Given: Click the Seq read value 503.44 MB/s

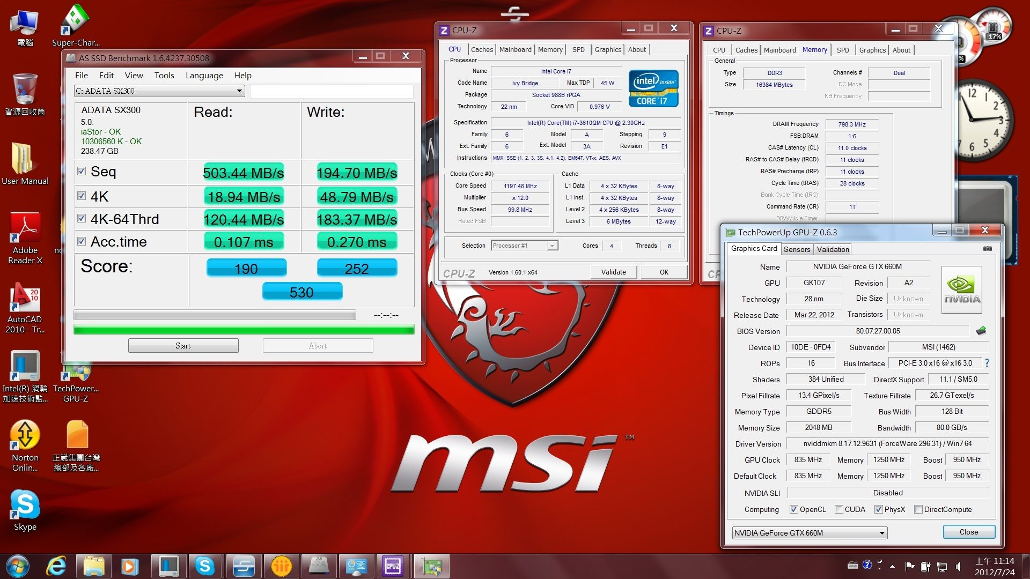Looking at the screenshot, I should click(x=244, y=173).
